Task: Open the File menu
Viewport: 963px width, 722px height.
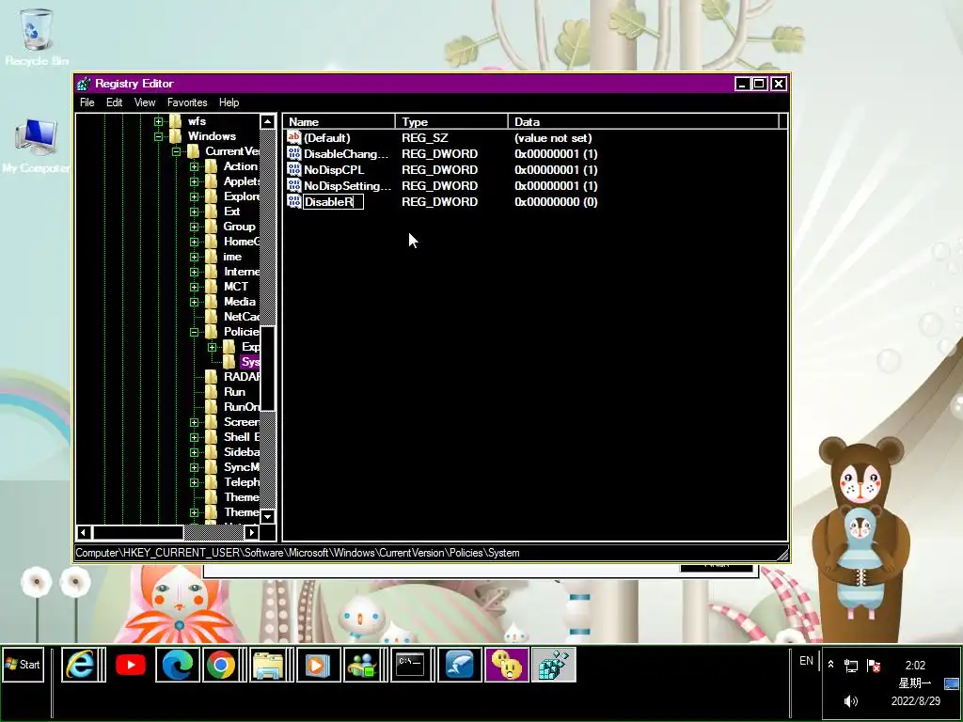Action: (87, 102)
